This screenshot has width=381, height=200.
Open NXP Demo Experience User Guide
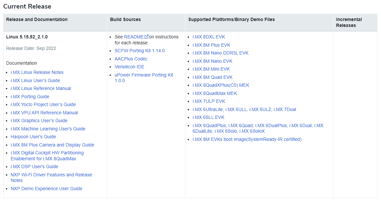(46, 189)
